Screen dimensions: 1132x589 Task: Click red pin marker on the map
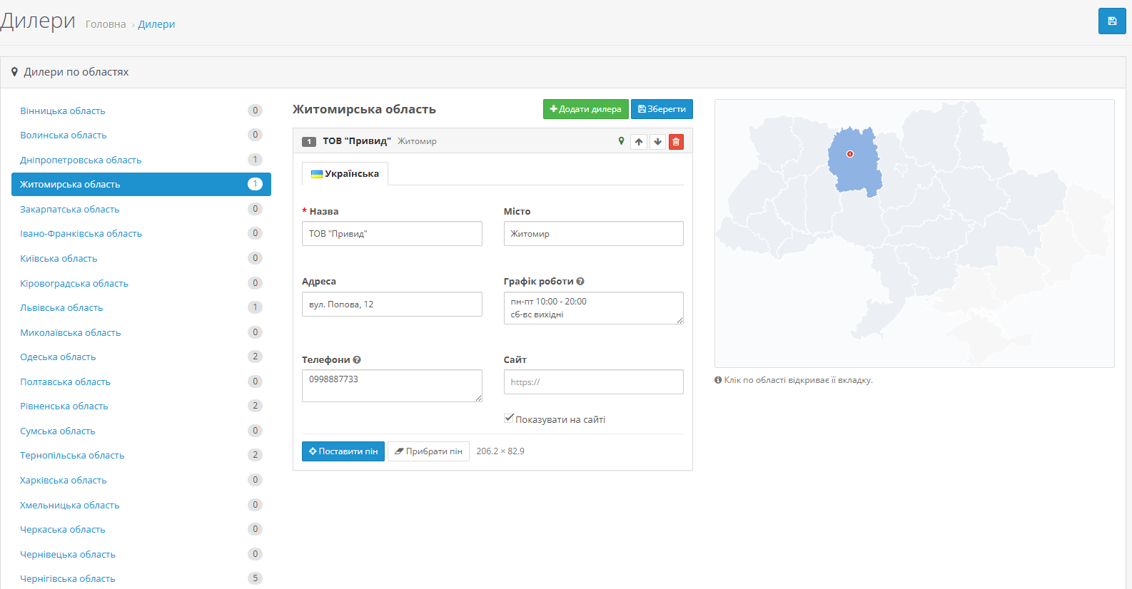[x=850, y=154]
